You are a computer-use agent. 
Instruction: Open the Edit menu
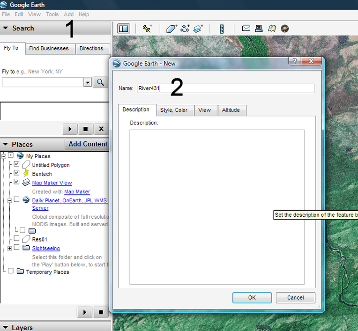(19, 15)
